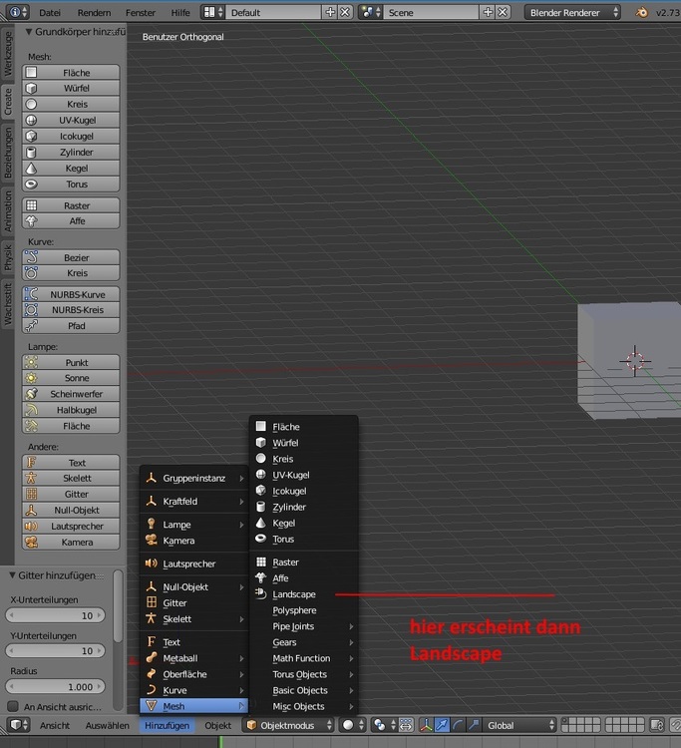Viewport: 681px width, 748px height.
Task: Collapse the Gitter hinzufügen operator panel
Action: click(x=12, y=575)
